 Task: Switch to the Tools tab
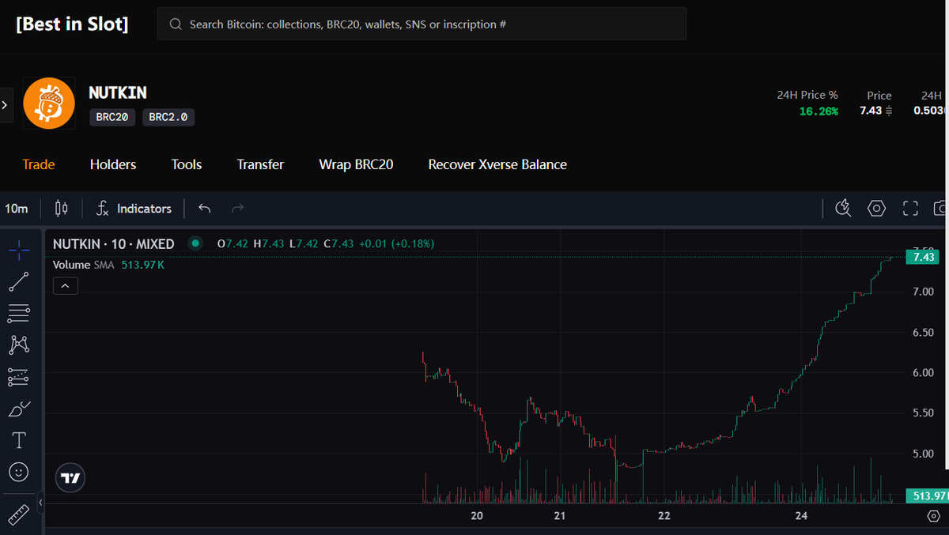[x=187, y=164]
